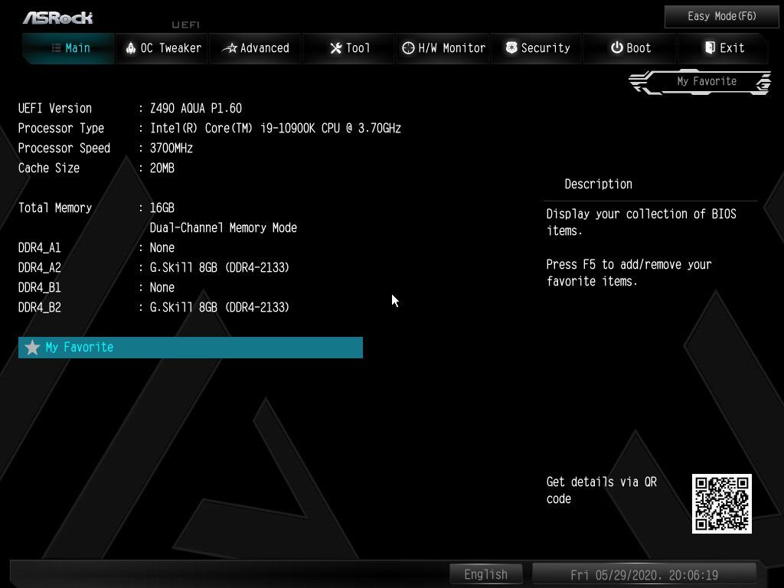The width and height of the screenshot is (784, 588).
Task: Click DDR4_B2 G.Skill 8GB value
Action: 220,308
